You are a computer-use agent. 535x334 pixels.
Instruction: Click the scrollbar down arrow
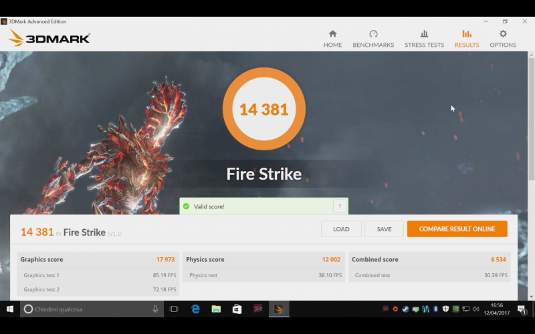531,297
